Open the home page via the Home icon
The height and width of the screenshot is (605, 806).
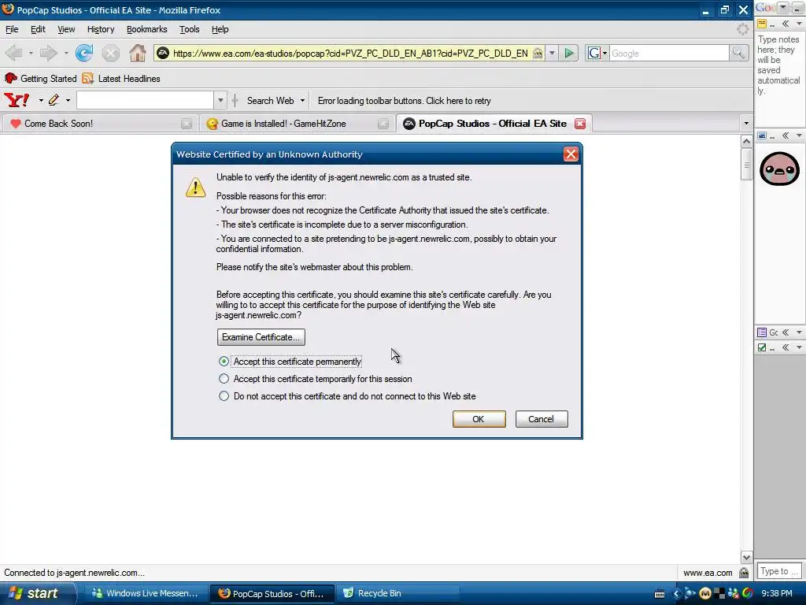[137, 53]
